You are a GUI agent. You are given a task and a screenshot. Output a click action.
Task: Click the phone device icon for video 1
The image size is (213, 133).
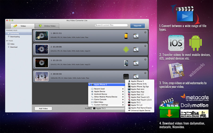[126, 36]
